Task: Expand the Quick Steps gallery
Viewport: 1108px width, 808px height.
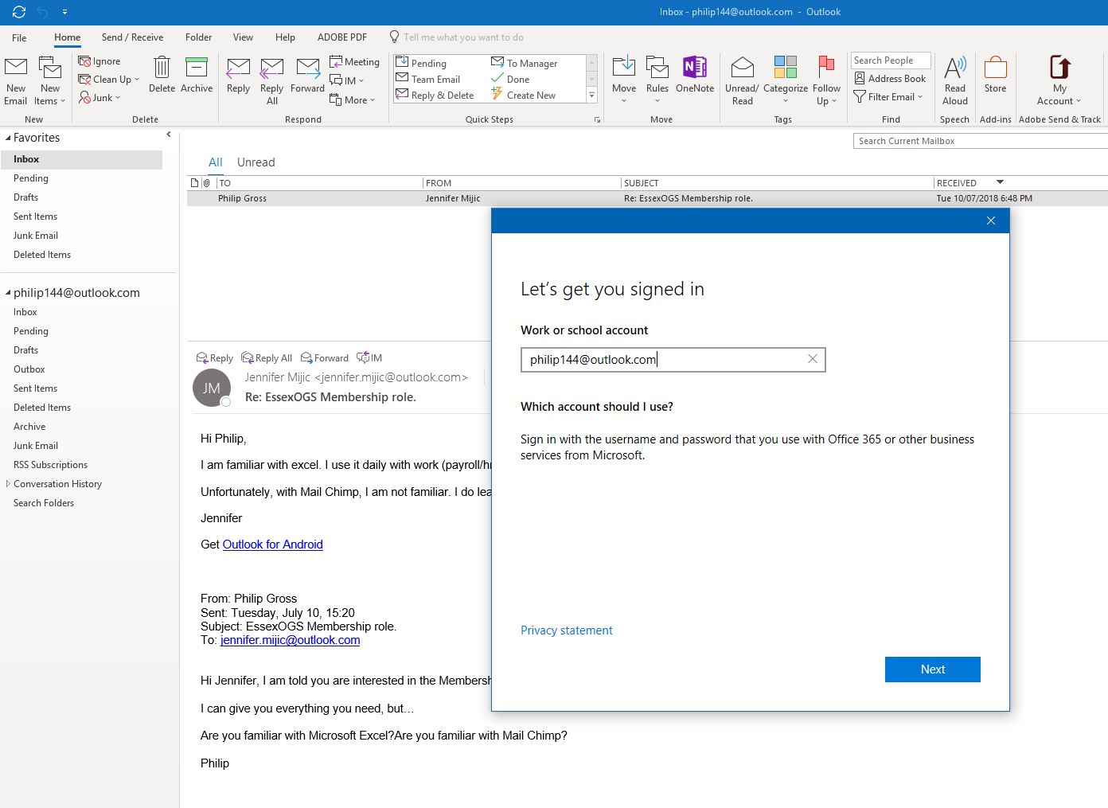Action: (x=591, y=95)
